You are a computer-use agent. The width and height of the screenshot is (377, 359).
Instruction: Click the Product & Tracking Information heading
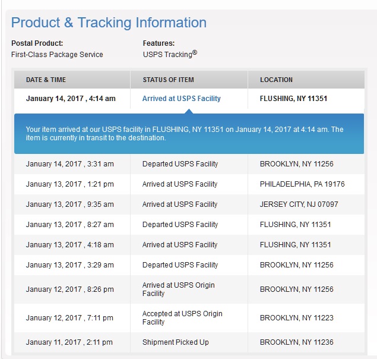click(x=109, y=23)
